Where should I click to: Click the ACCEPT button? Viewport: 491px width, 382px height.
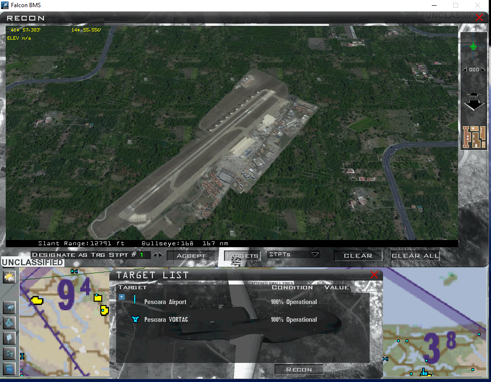point(191,256)
